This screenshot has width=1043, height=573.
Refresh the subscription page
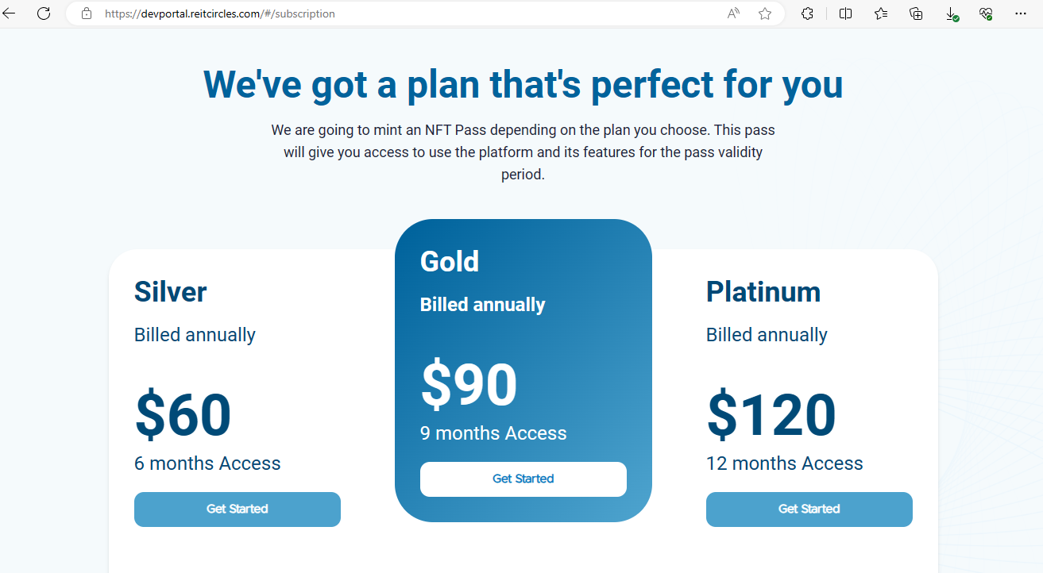click(x=44, y=13)
